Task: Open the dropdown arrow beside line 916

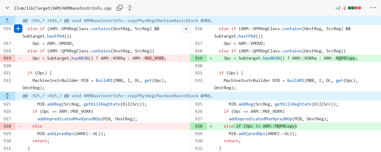Action: coord(186,29)
